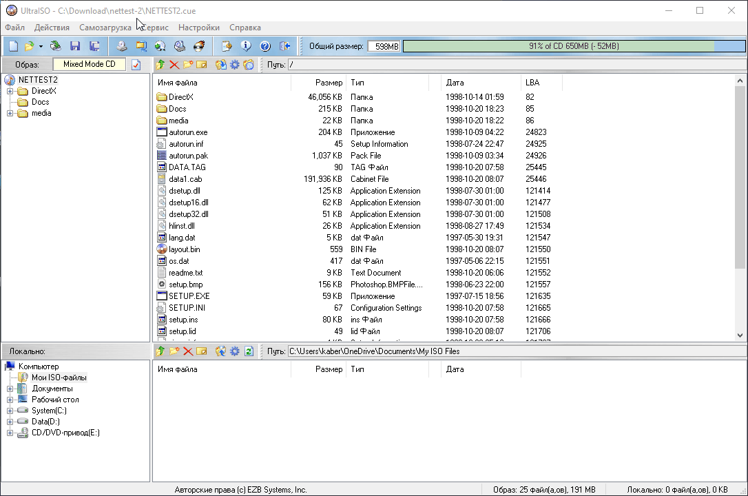Open the Действия menu
748x496 pixels.
click(x=52, y=28)
